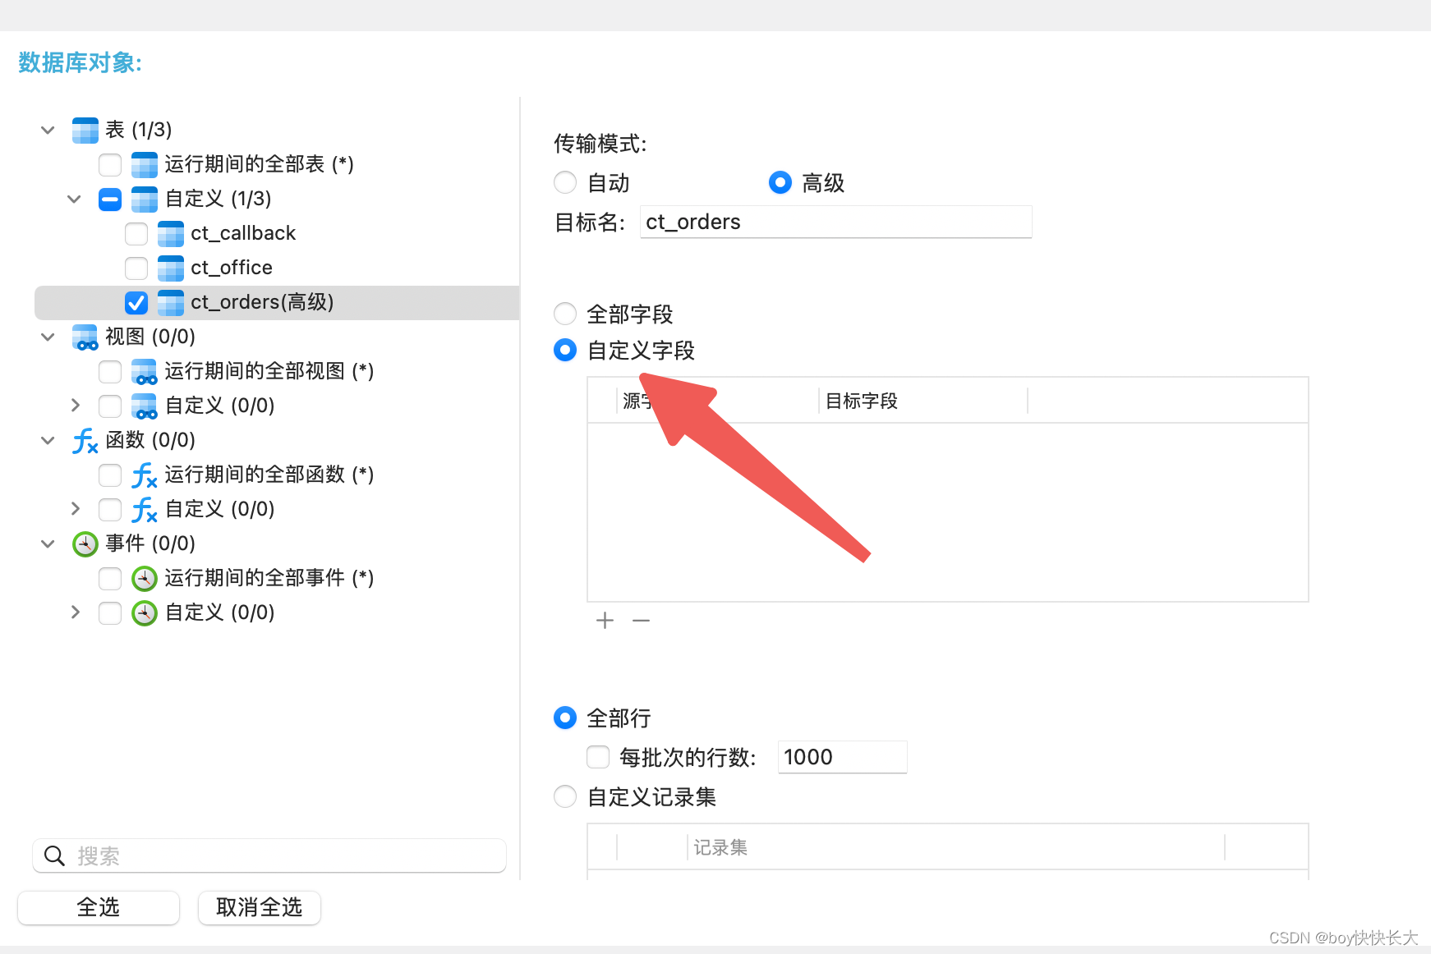
Task: Check the 运行期间的全部表 checkbox
Action: [x=109, y=164]
